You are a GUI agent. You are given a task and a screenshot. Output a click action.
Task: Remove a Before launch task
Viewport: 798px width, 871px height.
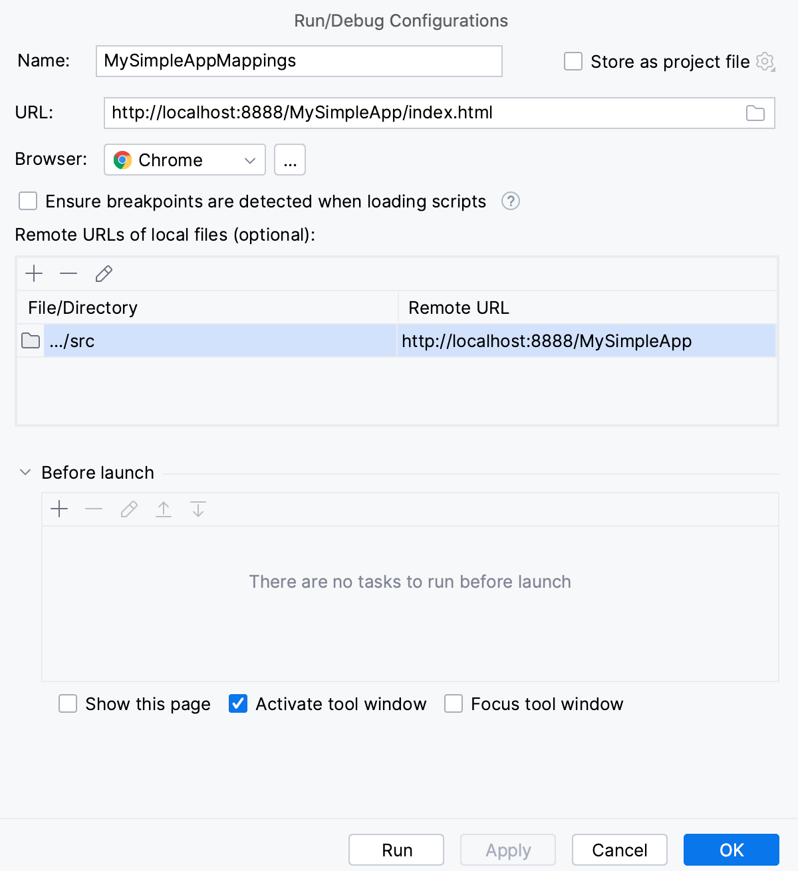pyautogui.click(x=94, y=509)
